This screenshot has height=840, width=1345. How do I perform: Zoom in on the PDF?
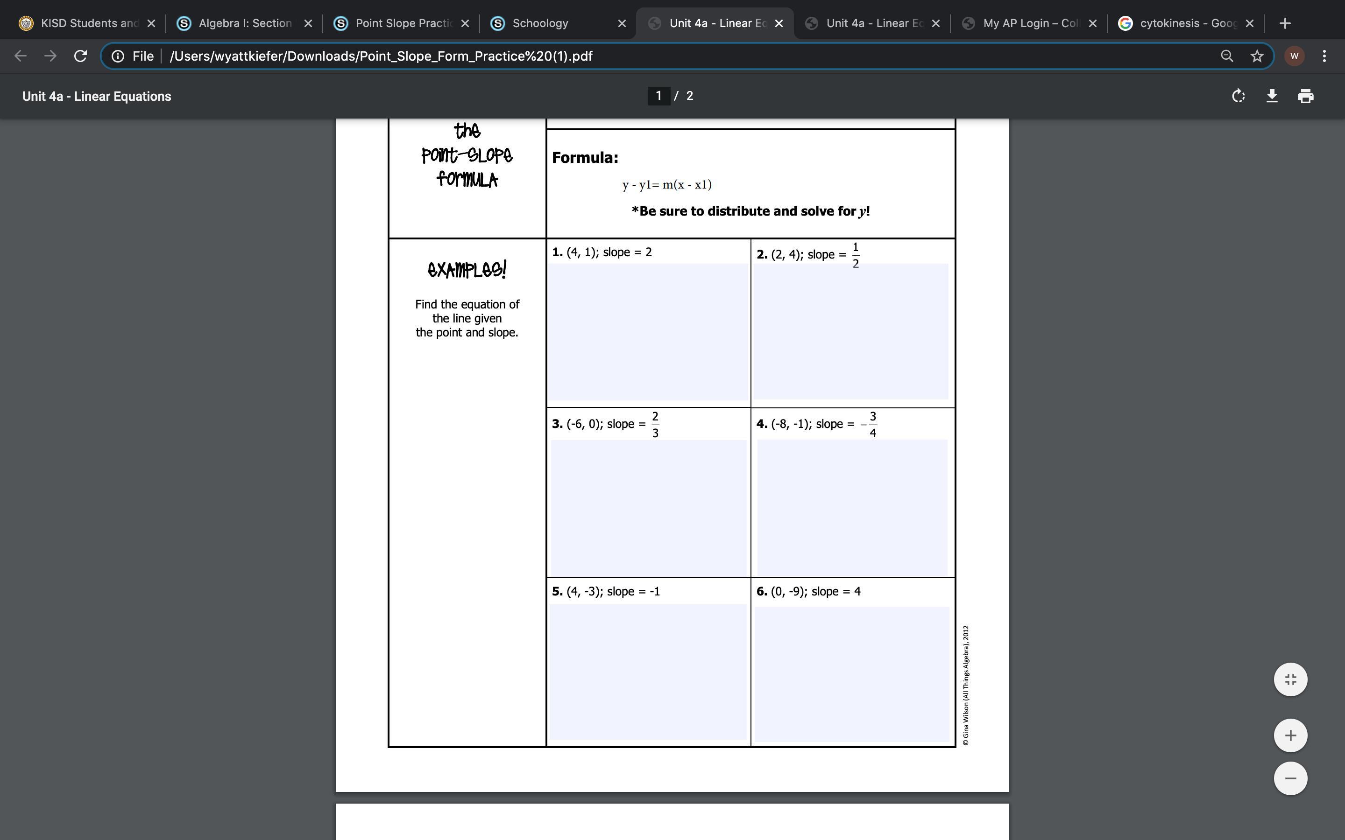point(1290,735)
